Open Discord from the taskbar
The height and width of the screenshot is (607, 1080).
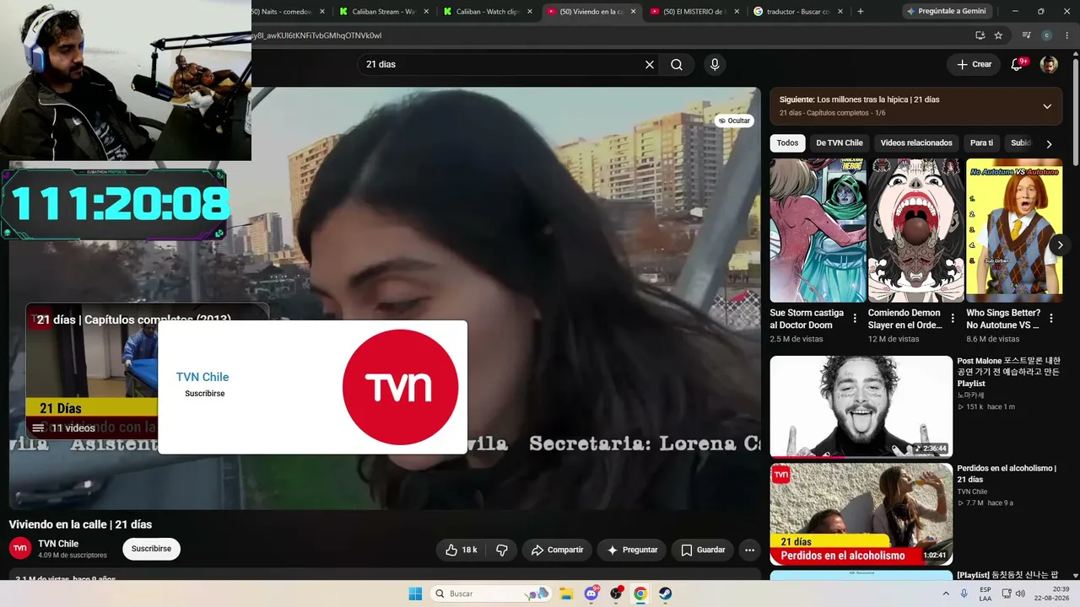[x=591, y=594]
